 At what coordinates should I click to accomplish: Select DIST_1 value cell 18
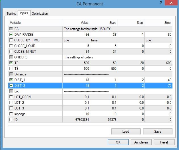[76, 80]
